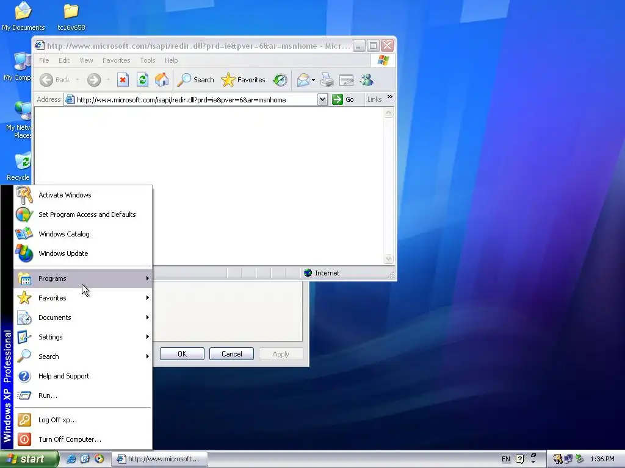
Task: Open Back button history dropdown arrow
Action: point(78,80)
